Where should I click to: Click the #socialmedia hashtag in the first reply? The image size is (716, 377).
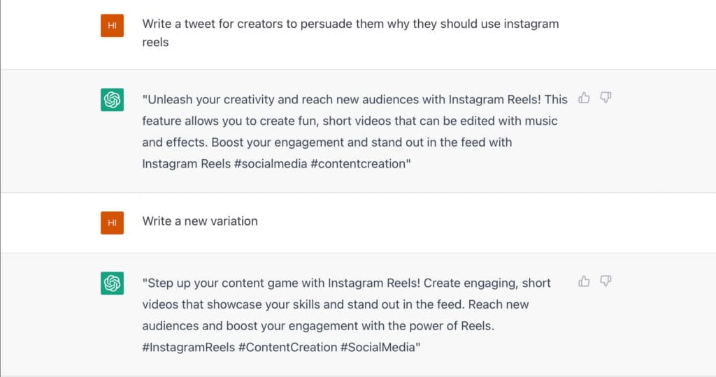click(x=271, y=163)
